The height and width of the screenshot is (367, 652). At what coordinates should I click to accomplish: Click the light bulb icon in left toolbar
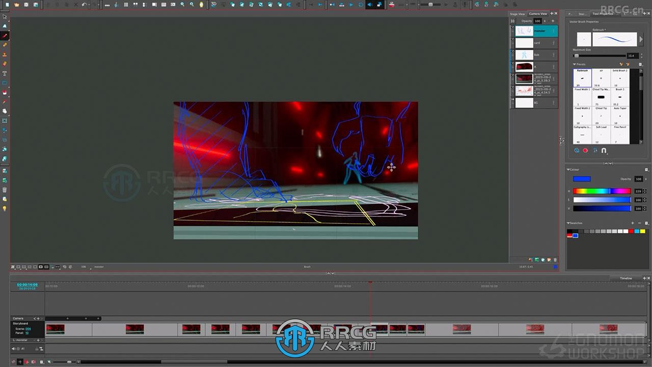point(5,208)
